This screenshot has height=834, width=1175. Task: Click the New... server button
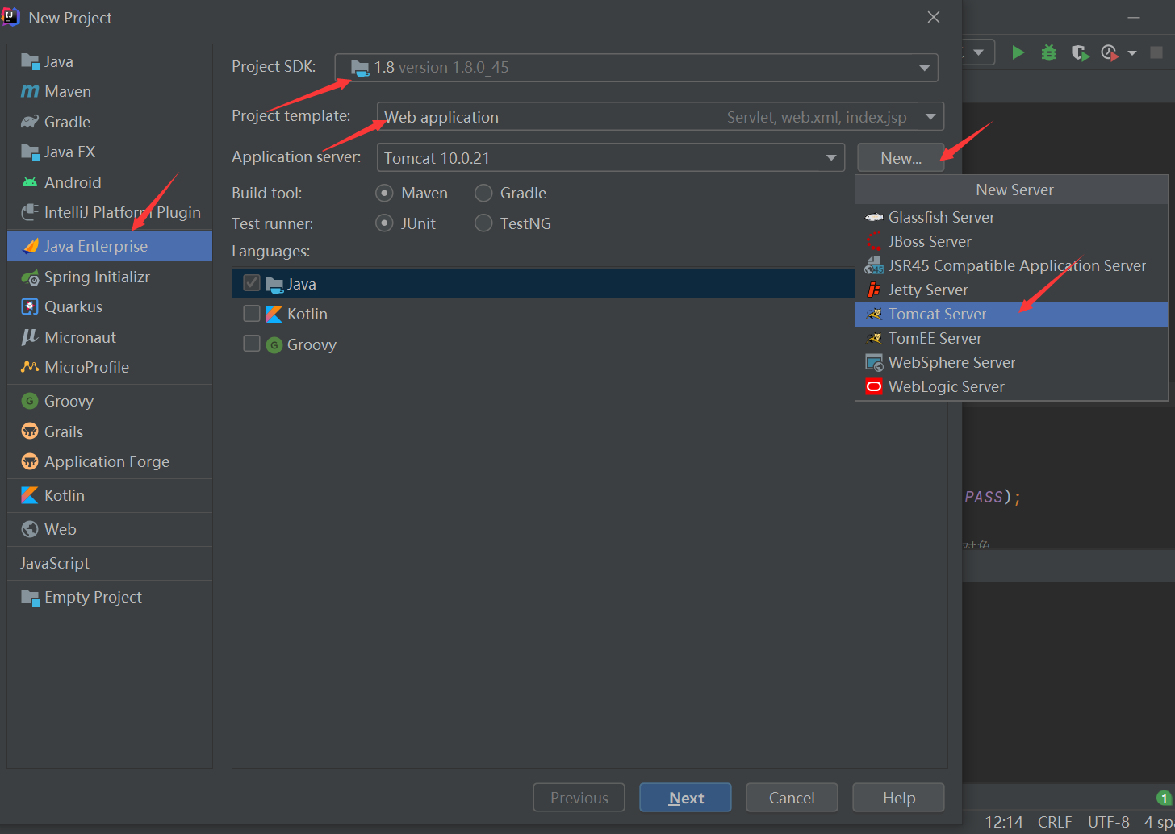coord(901,158)
